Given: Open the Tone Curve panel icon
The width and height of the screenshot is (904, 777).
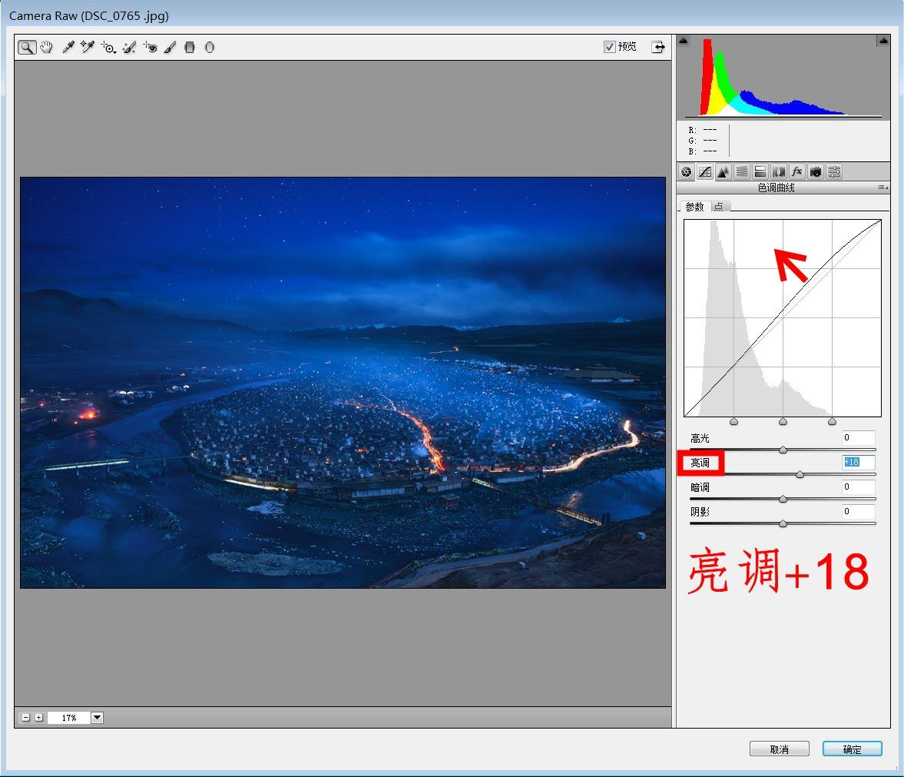Looking at the screenshot, I should coord(704,172).
